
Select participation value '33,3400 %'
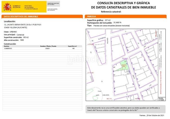[117, 23]
